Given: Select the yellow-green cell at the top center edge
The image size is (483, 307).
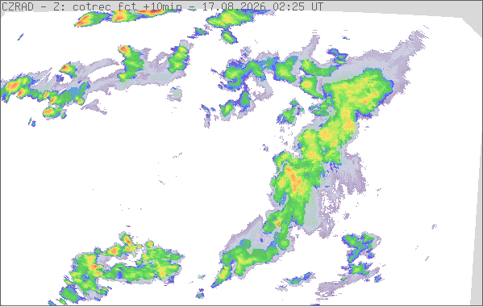Looking at the screenshot, I should [x=230, y=19].
